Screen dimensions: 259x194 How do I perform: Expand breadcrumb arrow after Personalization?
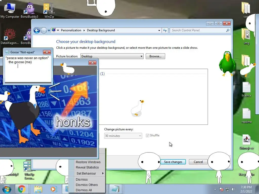point(84,30)
